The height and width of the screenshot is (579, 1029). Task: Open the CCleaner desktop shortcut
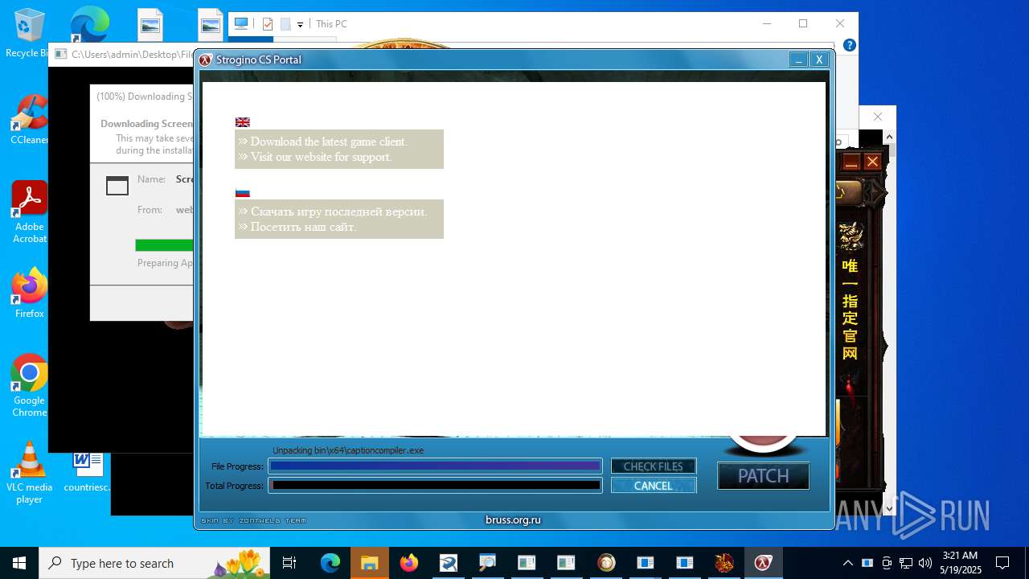29,121
